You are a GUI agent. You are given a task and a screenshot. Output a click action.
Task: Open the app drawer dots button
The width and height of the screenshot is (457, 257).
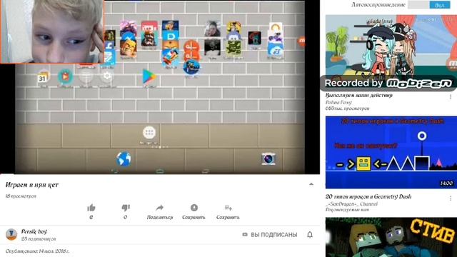pos(149,133)
